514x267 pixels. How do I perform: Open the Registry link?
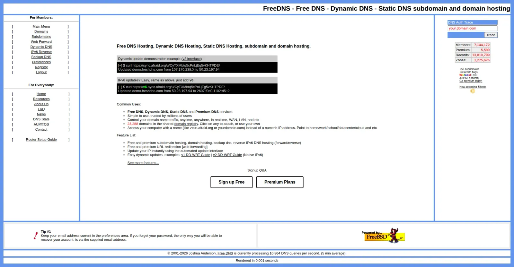tap(41, 67)
